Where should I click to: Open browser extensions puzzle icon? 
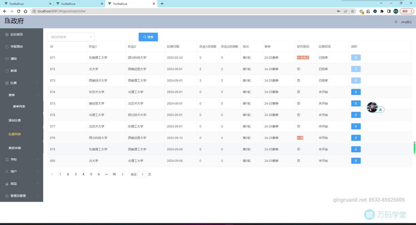(x=382, y=11)
